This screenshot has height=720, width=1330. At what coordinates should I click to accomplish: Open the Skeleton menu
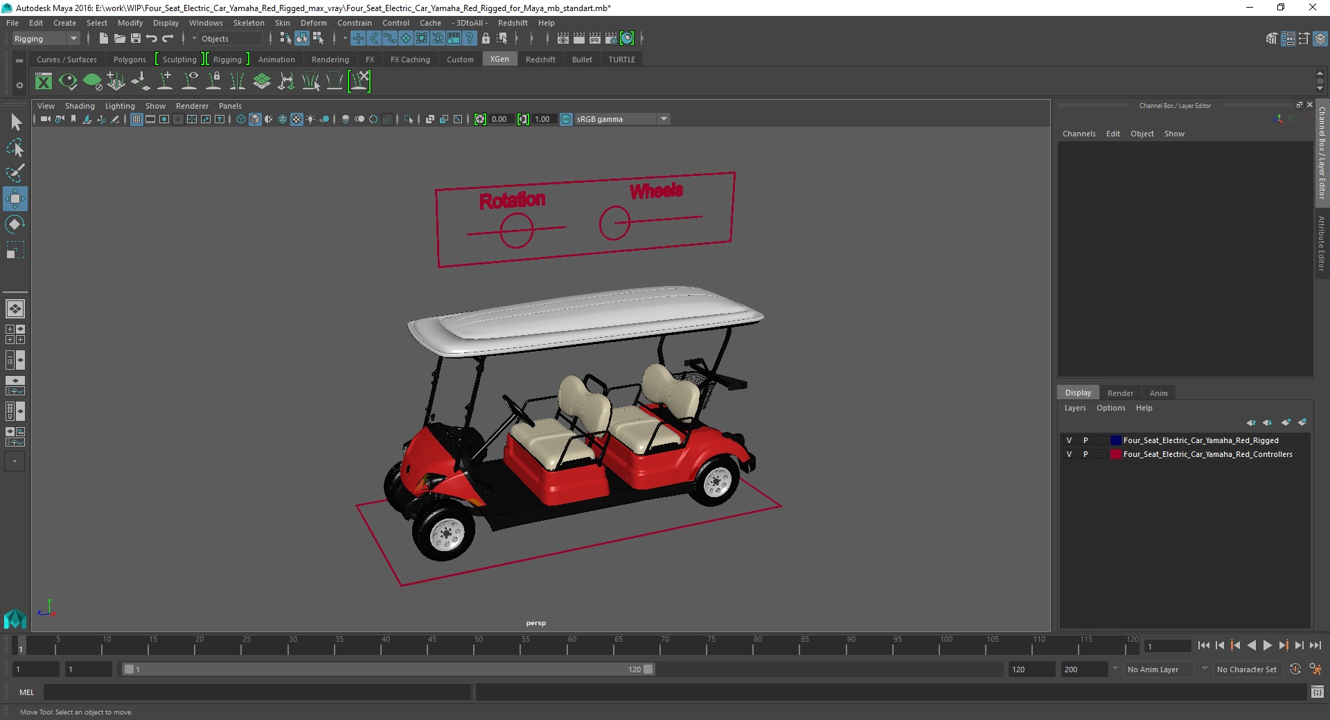click(x=249, y=23)
